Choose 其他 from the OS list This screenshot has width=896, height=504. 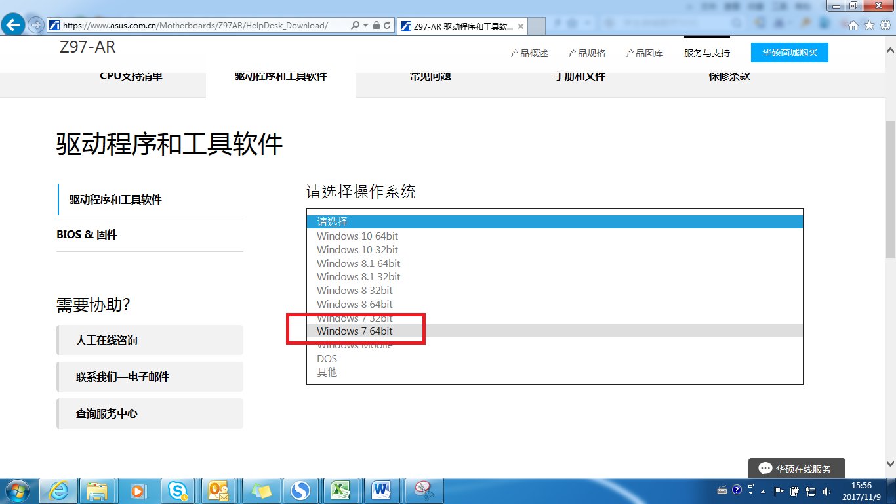coord(555,372)
